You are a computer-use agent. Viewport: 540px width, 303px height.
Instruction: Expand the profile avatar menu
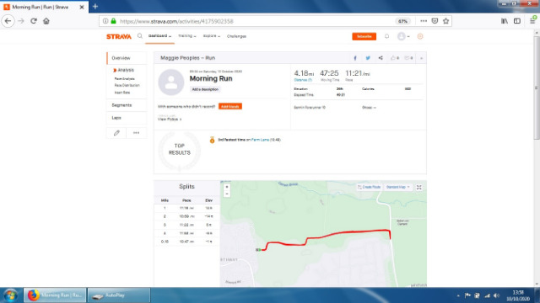(403, 36)
